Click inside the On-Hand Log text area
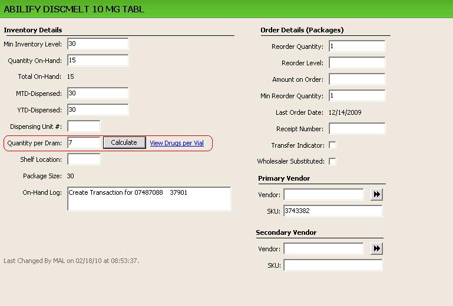Screen dimensions: 453x306 (149, 199)
